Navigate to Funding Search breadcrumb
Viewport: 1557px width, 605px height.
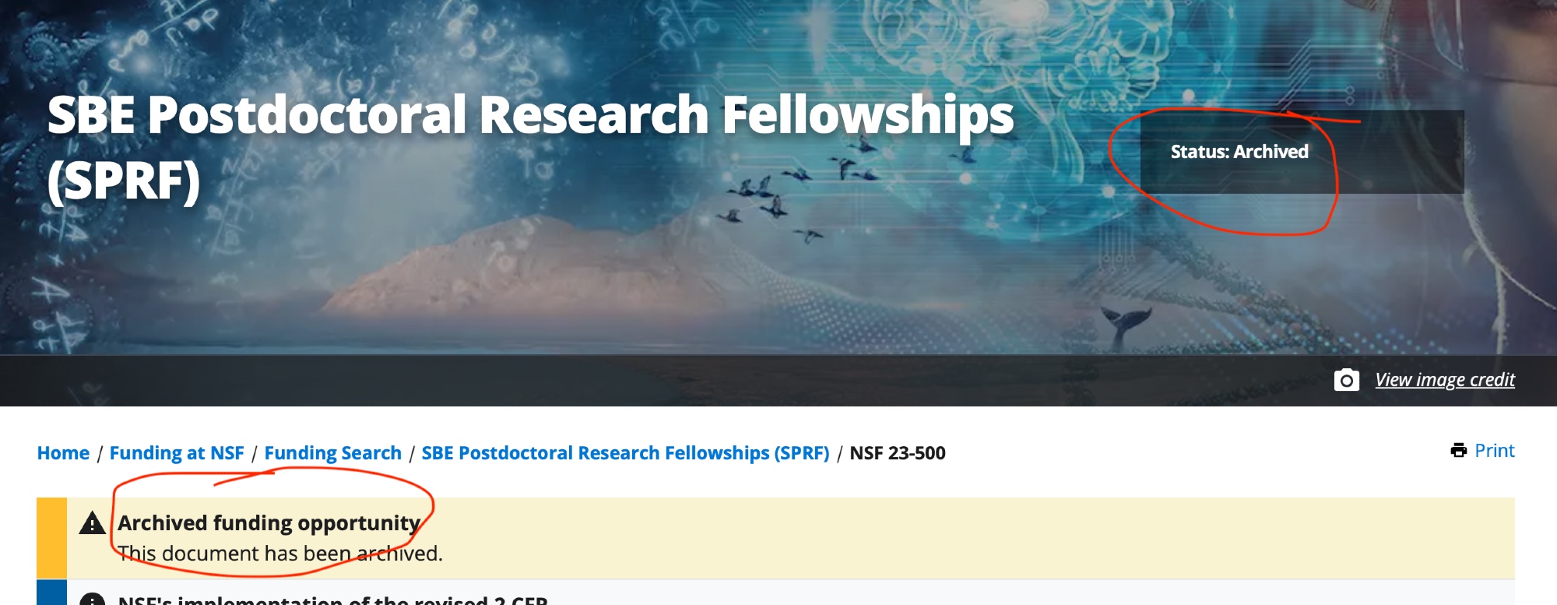[332, 453]
